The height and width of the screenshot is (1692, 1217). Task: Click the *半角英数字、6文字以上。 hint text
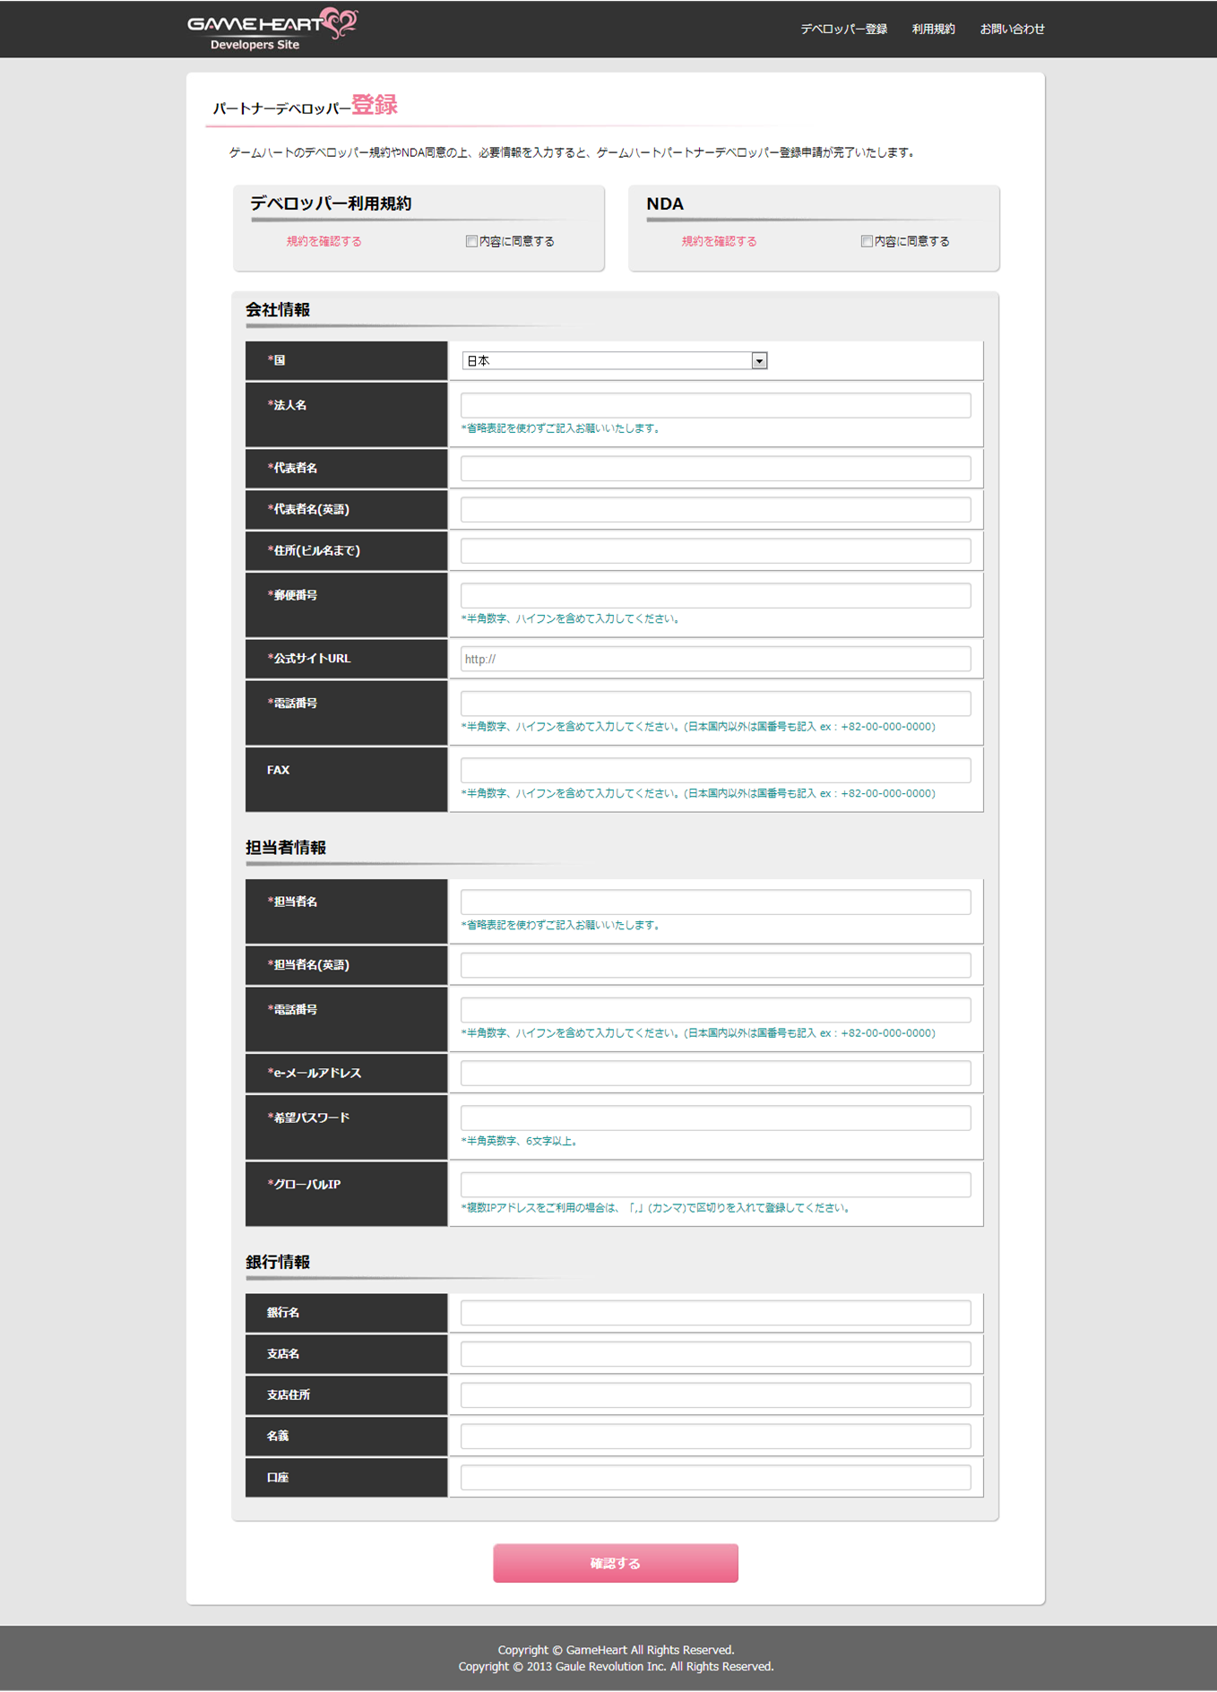(x=522, y=1141)
